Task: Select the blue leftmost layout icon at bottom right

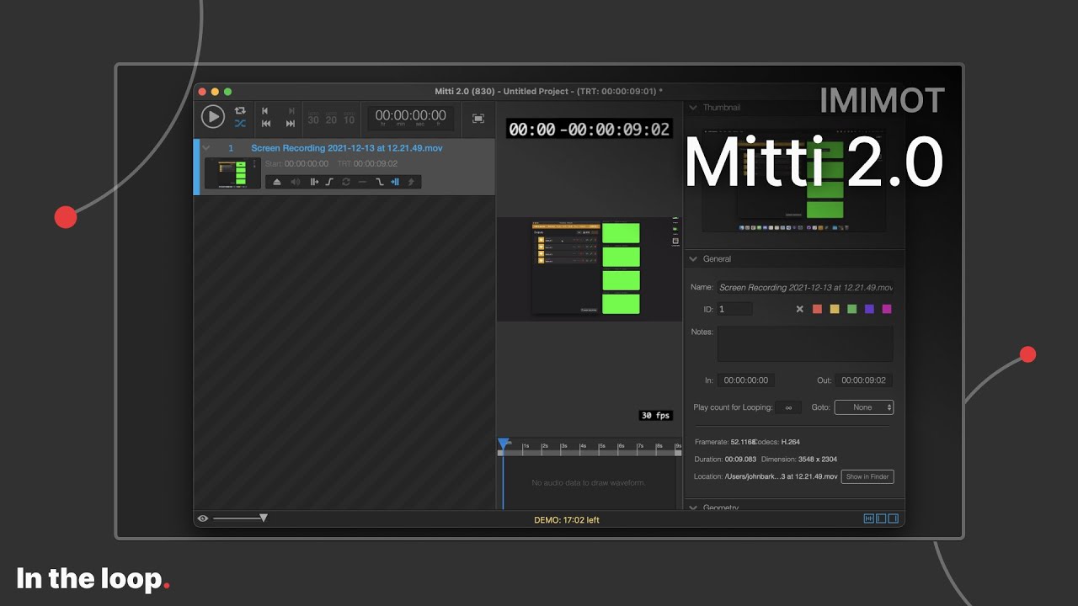Action: 868,518
